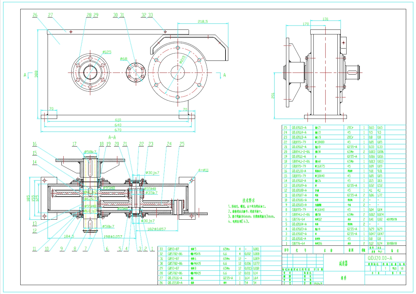Viewport: 416px width, 294px height.
Task: Click the 30X55X13 remark in row 1
Action: click(391, 243)
